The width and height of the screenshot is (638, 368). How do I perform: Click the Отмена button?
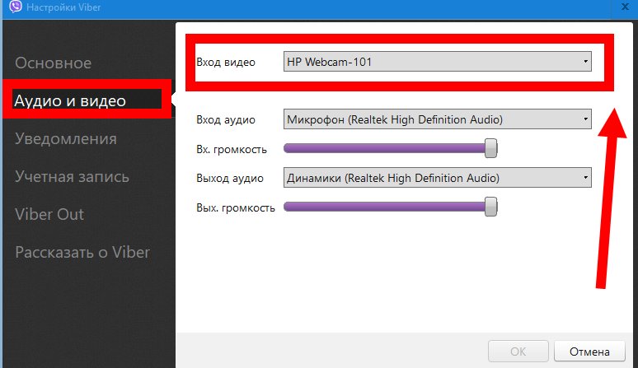pyautogui.click(x=589, y=352)
